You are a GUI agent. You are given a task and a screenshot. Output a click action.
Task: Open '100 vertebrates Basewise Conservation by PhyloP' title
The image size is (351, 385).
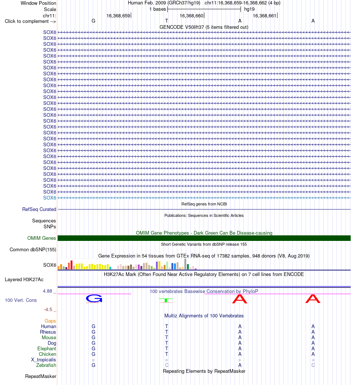coord(204,292)
